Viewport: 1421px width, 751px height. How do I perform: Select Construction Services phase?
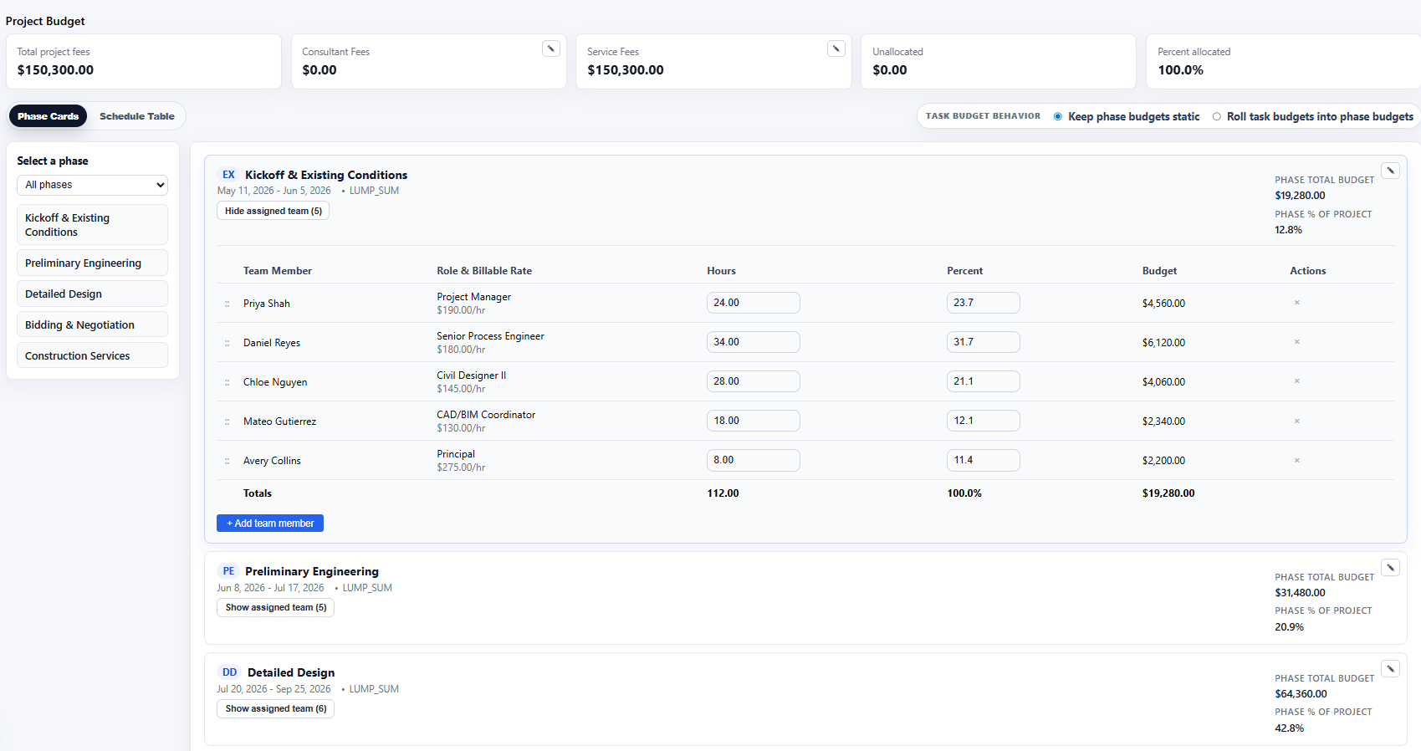(92, 355)
